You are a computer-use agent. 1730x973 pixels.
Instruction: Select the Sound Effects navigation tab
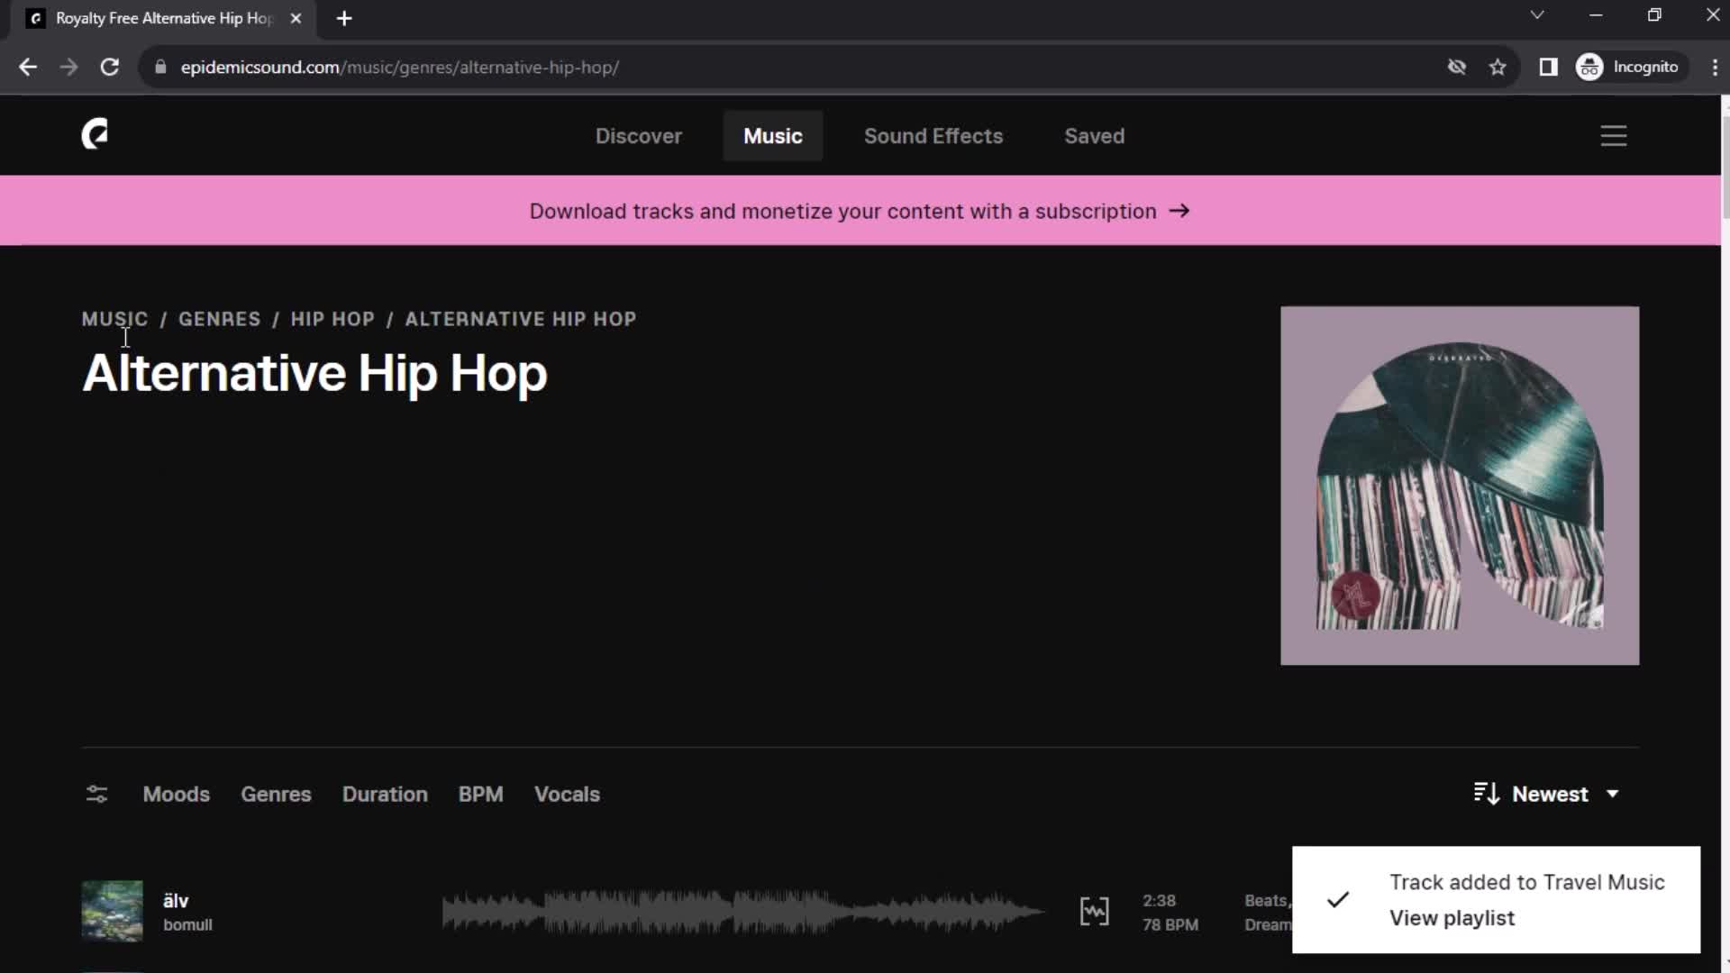coord(933,135)
